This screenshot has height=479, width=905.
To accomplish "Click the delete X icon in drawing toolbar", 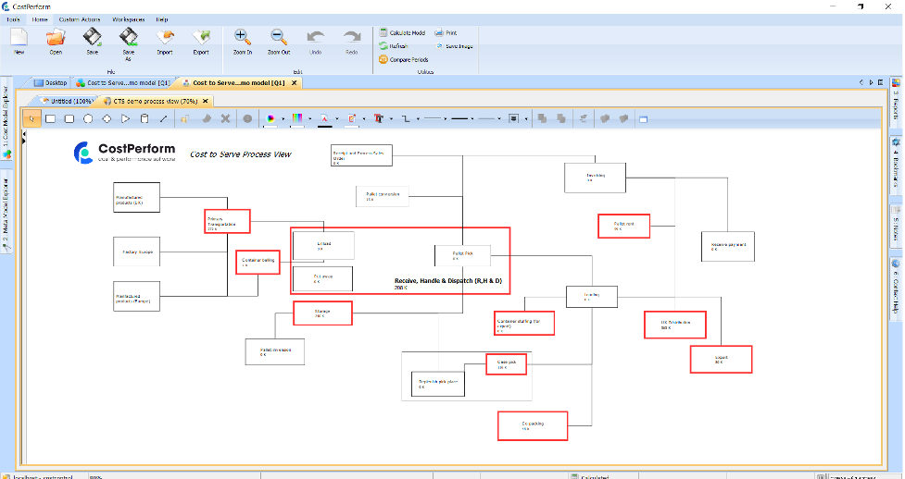I will pos(226,118).
